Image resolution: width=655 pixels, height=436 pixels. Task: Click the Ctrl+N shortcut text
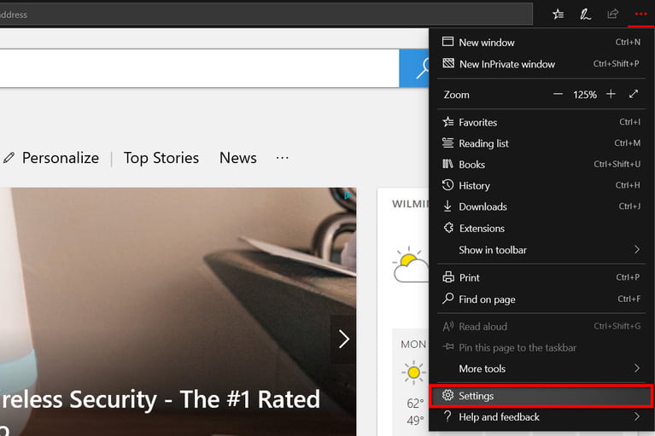pyautogui.click(x=628, y=42)
